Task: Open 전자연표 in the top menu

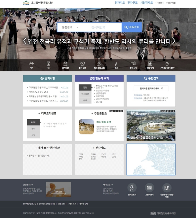Action: click(133, 3)
